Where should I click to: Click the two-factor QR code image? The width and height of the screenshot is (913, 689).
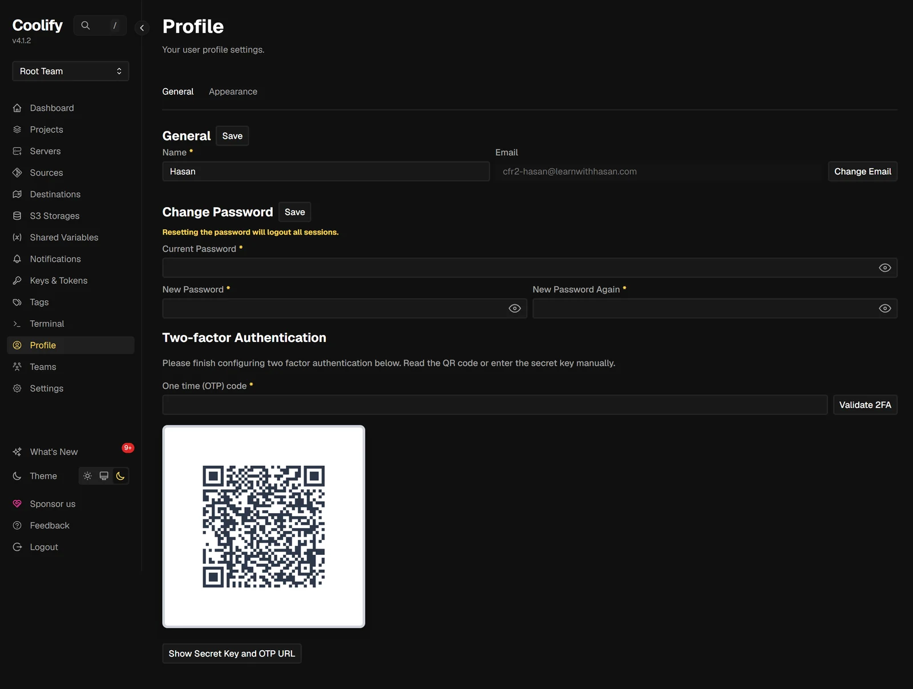pos(264,526)
